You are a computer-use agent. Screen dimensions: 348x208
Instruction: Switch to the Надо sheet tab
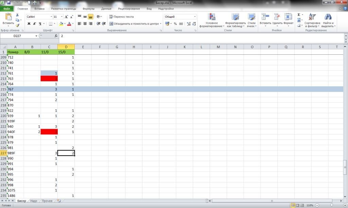click(x=34, y=201)
